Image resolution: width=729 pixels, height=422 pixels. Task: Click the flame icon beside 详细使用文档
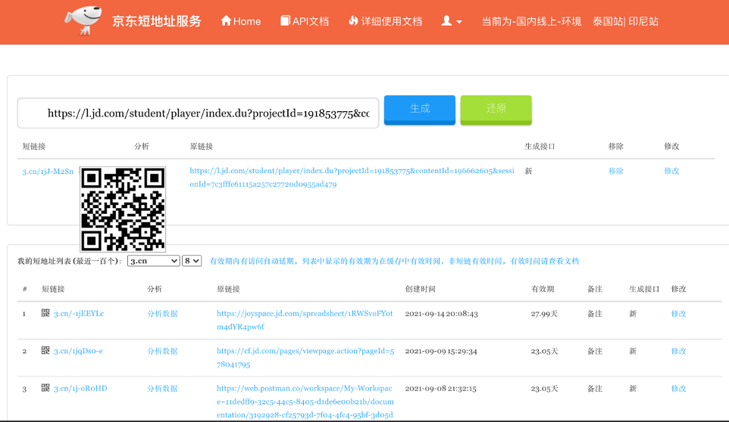tap(353, 21)
